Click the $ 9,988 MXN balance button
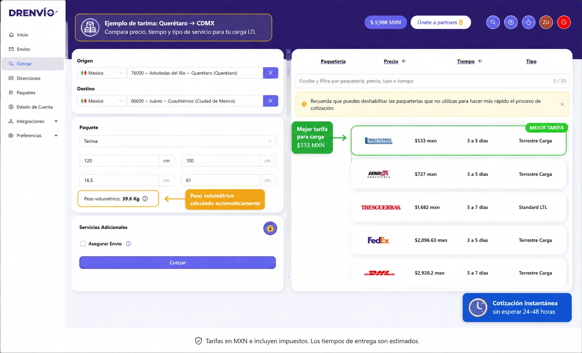 [386, 22]
